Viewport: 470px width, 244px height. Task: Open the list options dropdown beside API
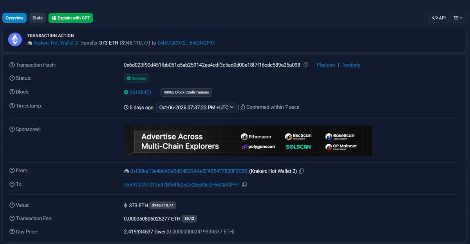[458, 18]
